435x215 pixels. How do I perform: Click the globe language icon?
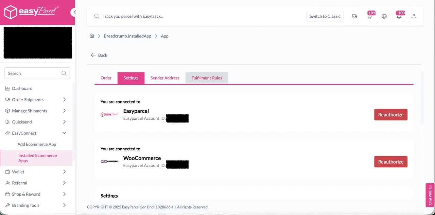click(x=384, y=16)
